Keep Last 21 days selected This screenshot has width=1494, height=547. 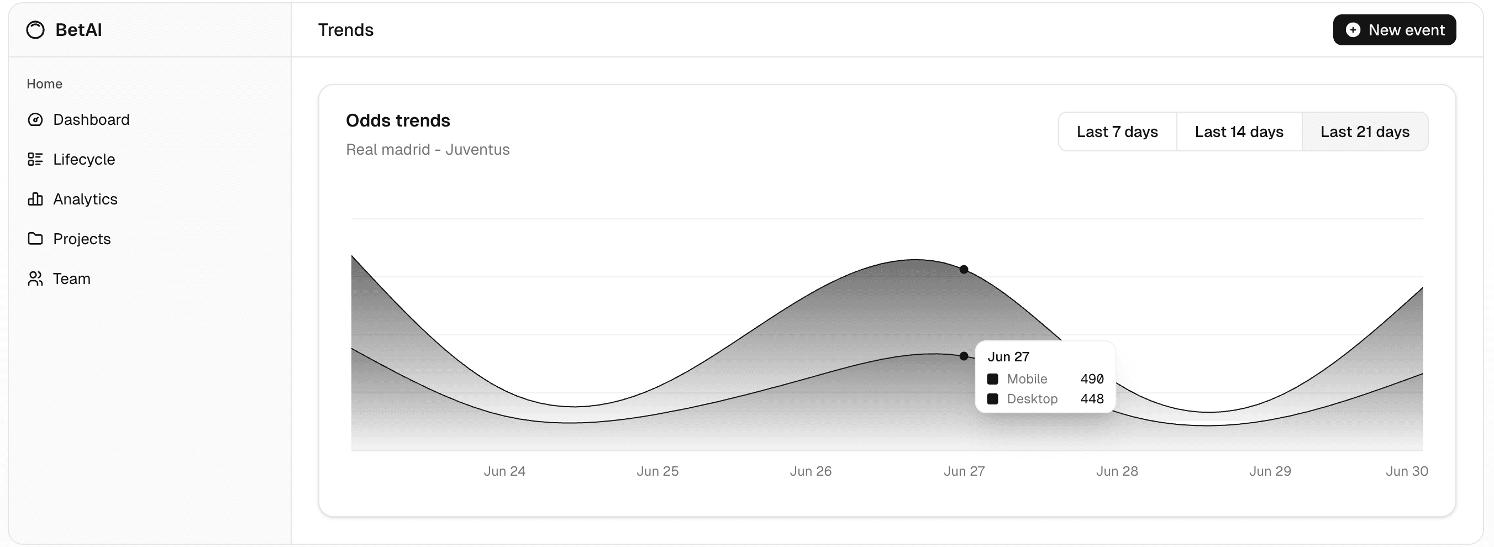click(1365, 132)
